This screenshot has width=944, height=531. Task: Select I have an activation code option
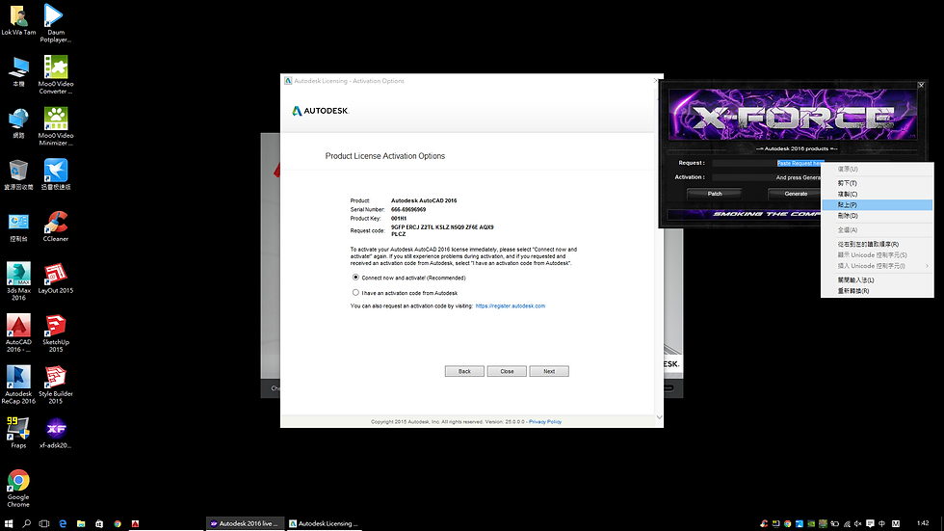[x=355, y=293]
